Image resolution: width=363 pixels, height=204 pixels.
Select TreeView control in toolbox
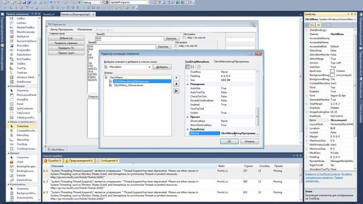[x=22, y=73]
